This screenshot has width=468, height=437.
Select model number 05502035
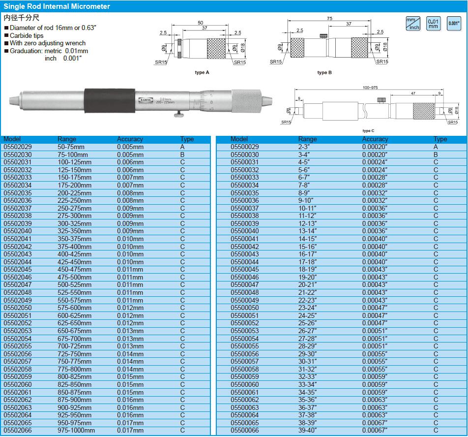click(x=18, y=193)
